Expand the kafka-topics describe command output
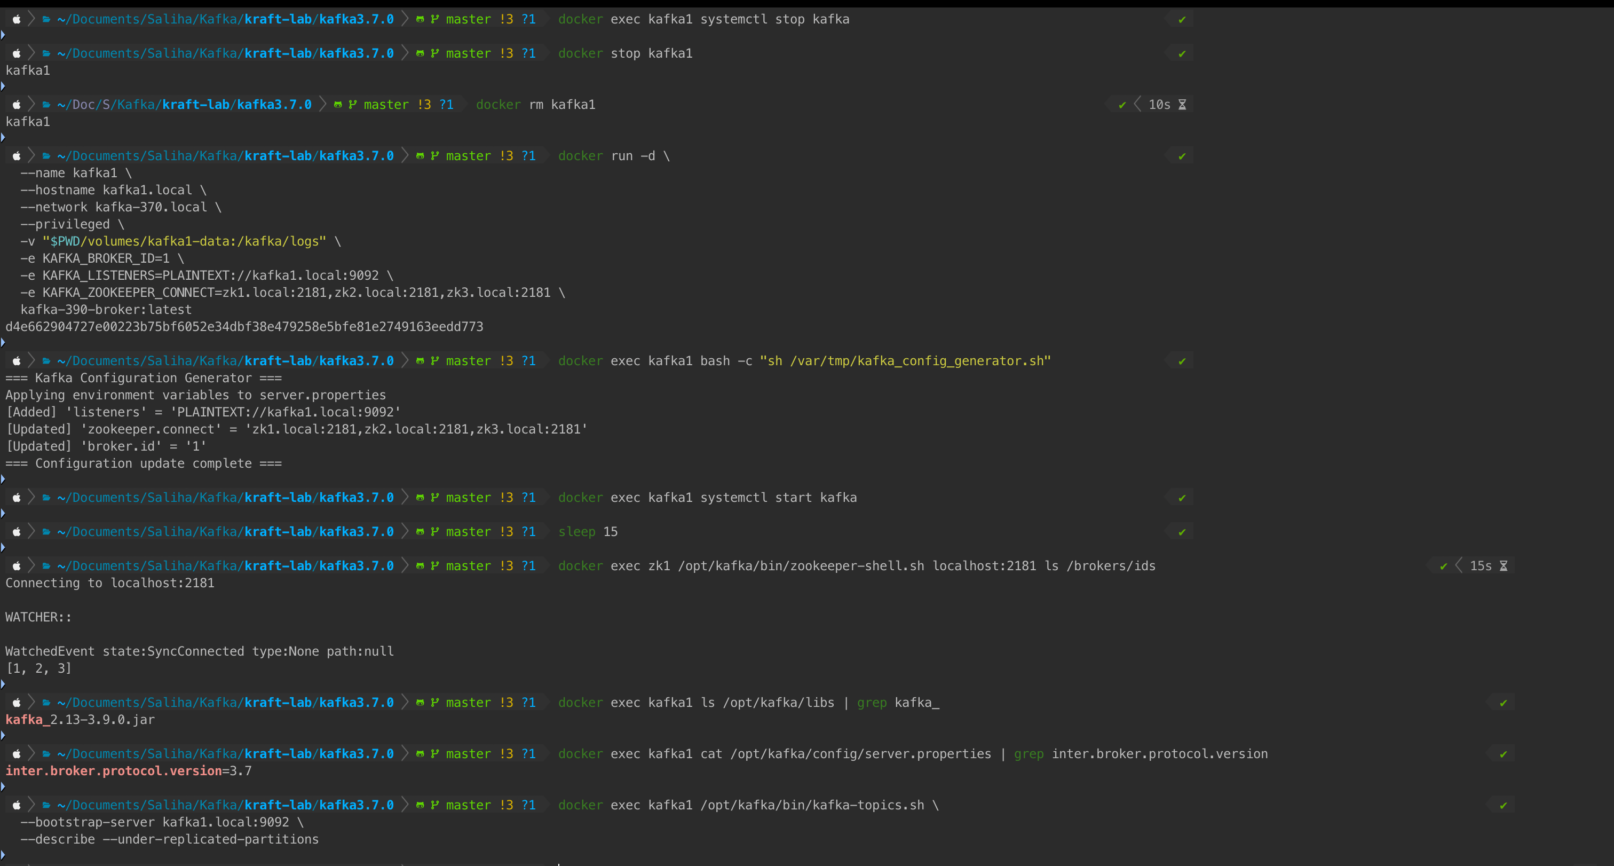This screenshot has height=866, width=1614. (3, 855)
